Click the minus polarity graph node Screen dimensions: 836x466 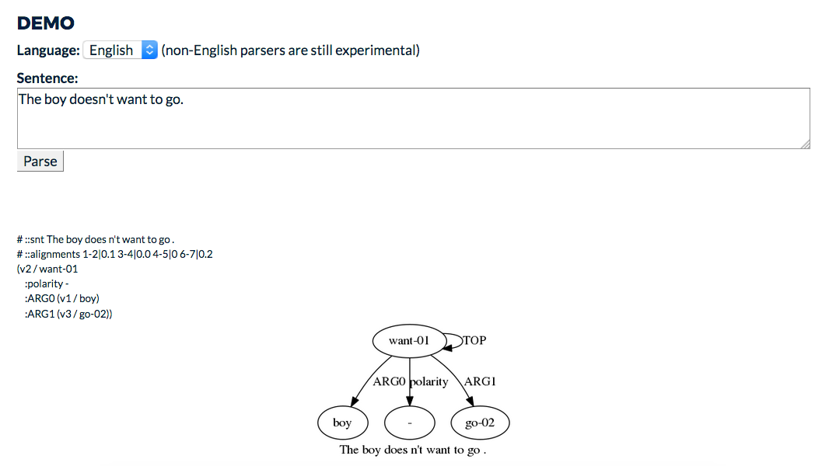pos(410,423)
